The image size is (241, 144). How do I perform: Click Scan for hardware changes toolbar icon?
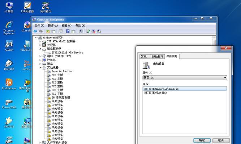(x=81, y=31)
